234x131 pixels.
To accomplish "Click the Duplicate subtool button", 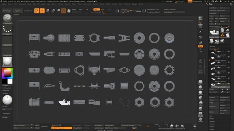I will 214,107.
